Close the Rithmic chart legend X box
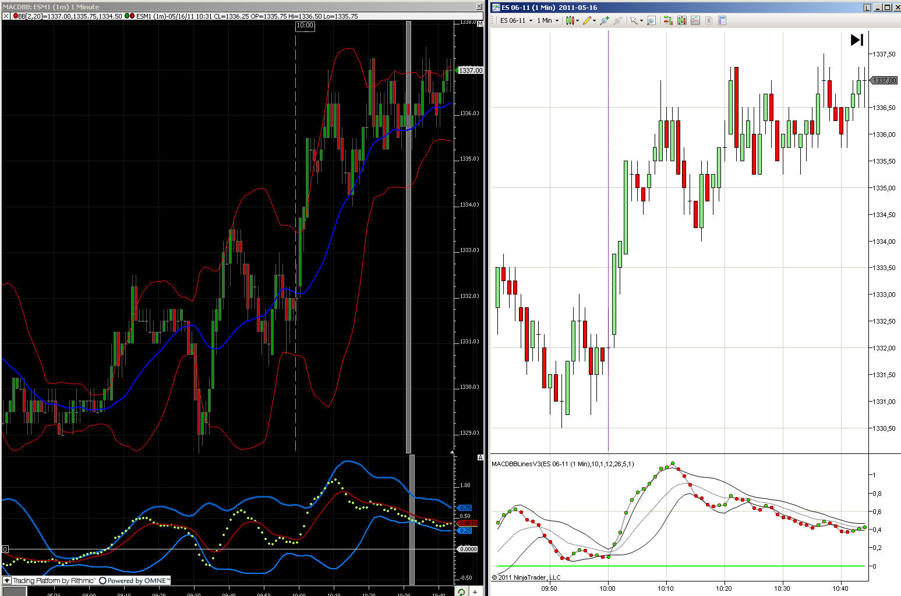The image size is (901, 596). click(6, 16)
